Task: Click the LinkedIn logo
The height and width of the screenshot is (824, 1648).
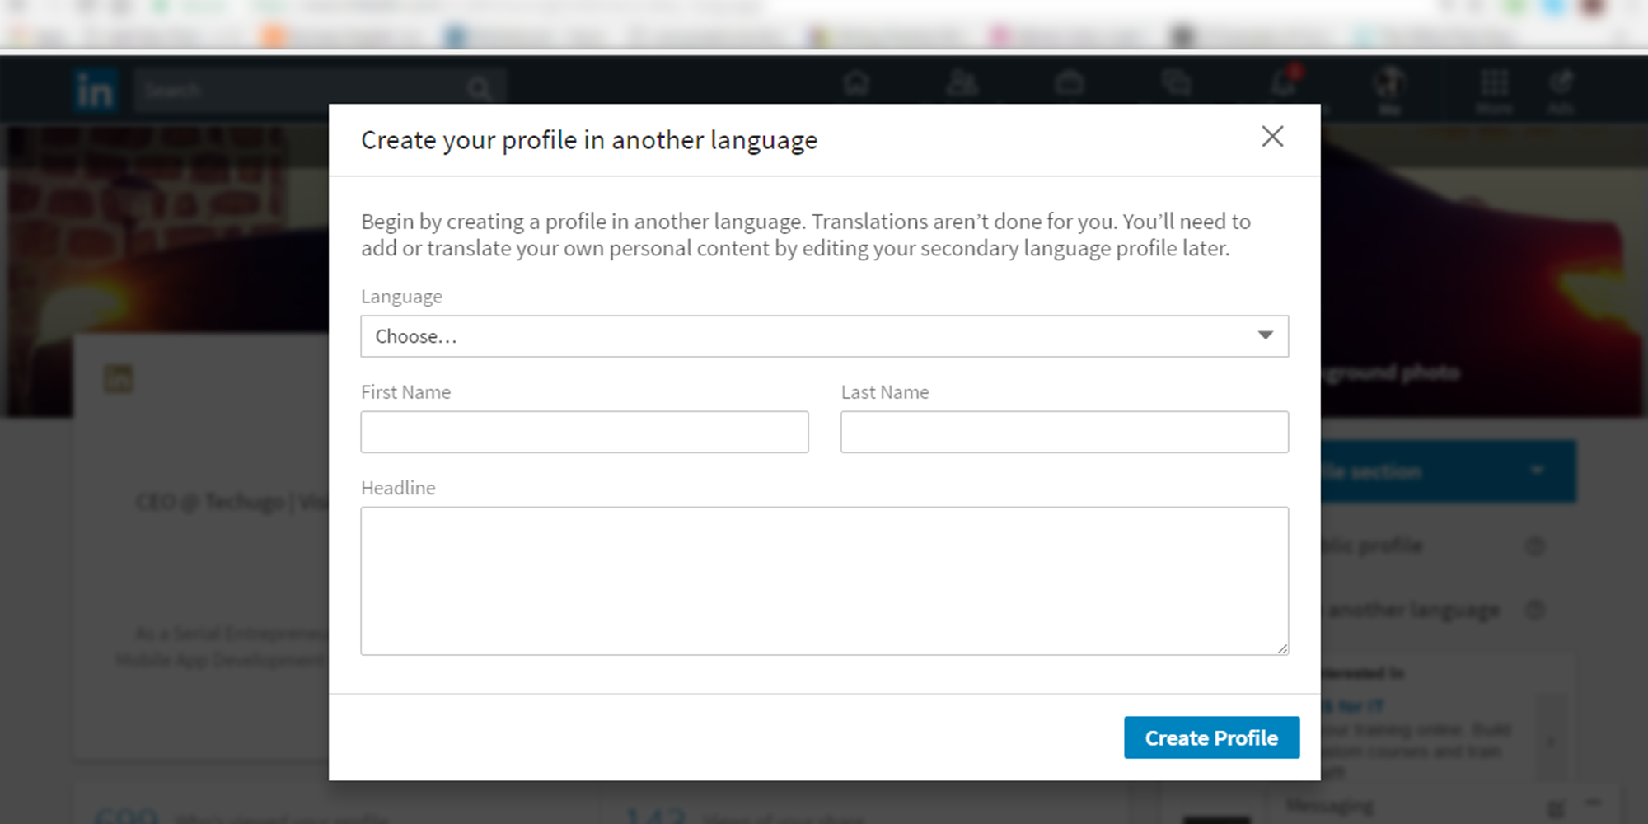Action: tap(96, 89)
